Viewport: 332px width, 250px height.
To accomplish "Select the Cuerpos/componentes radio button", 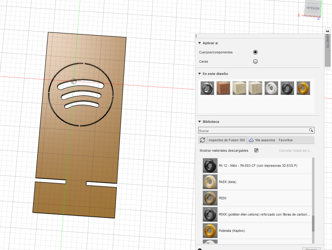I will point(255,52).
